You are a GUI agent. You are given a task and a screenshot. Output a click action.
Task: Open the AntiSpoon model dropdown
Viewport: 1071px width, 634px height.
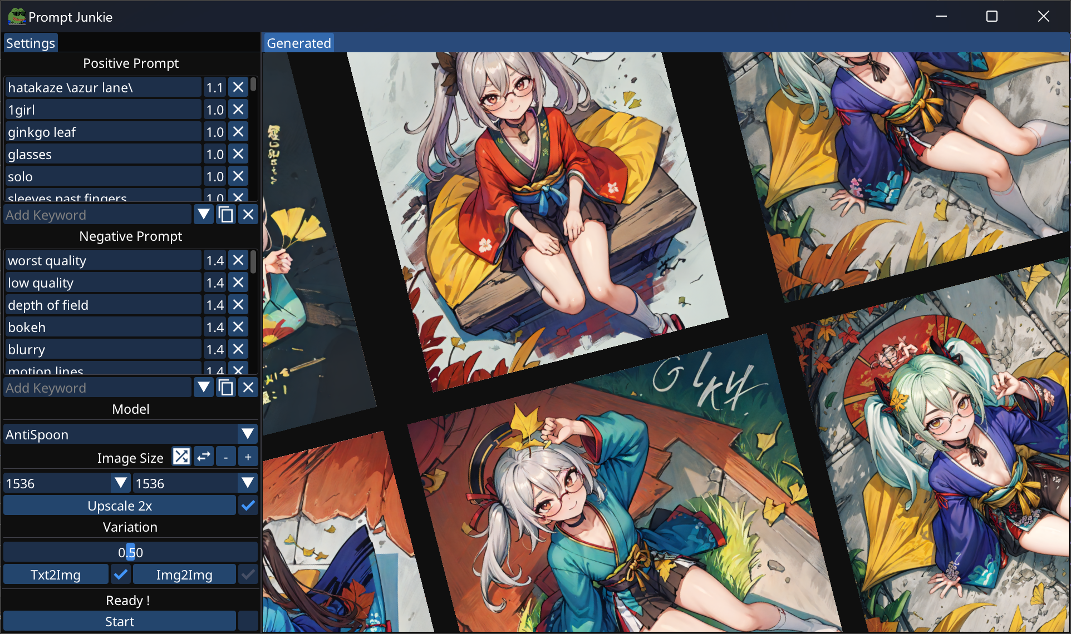[x=248, y=434]
